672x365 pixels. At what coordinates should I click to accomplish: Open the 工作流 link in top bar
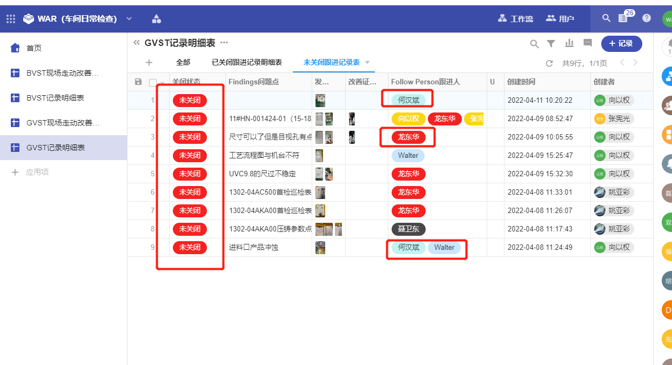click(x=515, y=19)
